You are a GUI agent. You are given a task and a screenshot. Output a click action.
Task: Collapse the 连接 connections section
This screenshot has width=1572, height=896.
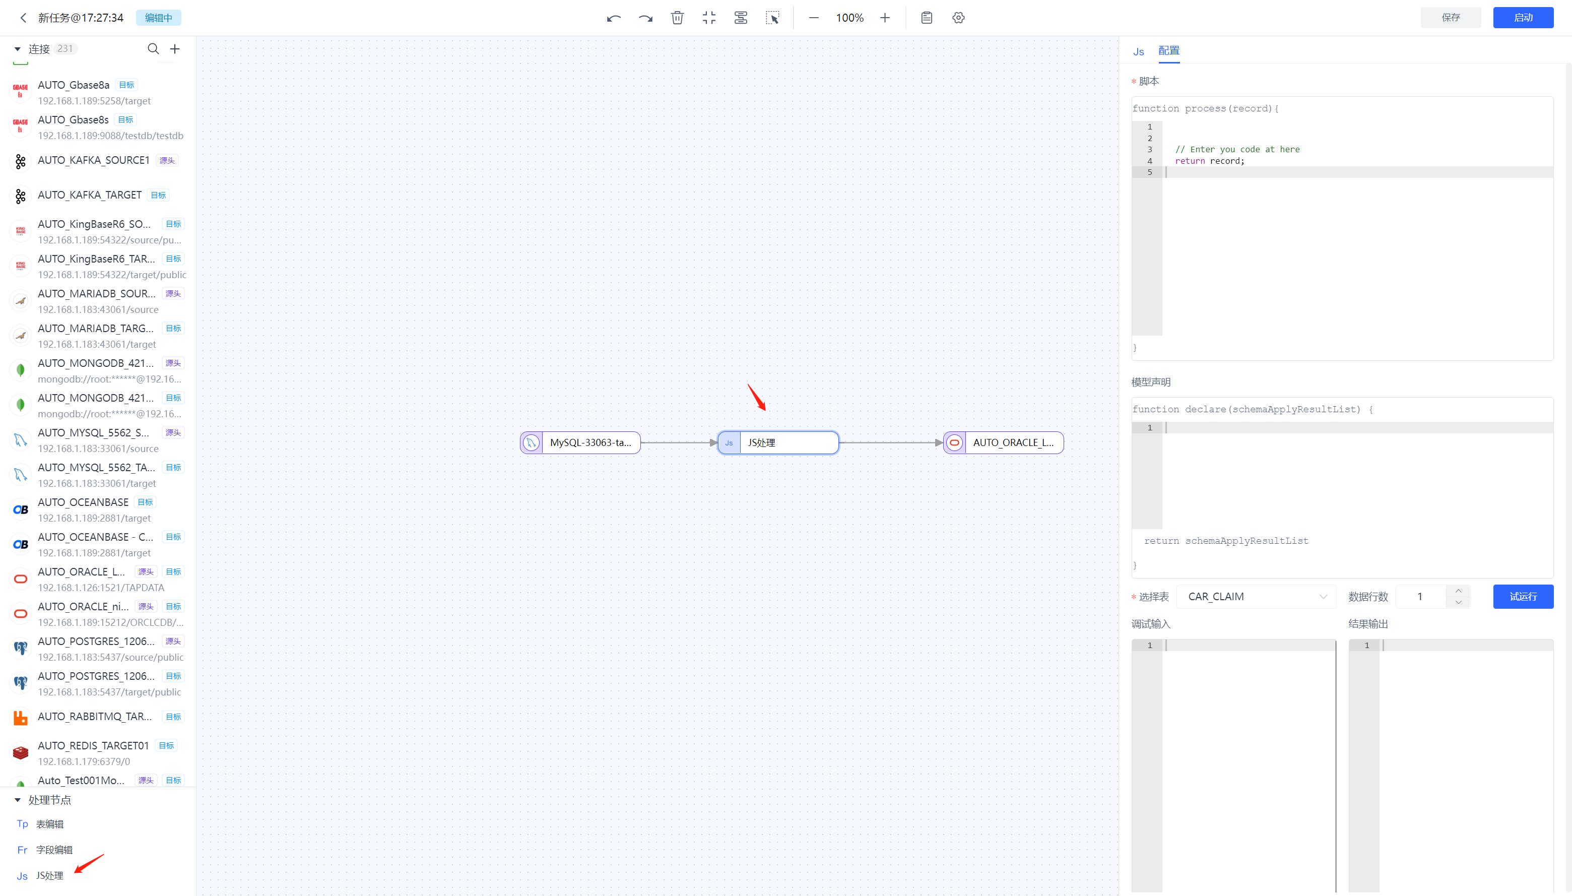click(x=17, y=48)
